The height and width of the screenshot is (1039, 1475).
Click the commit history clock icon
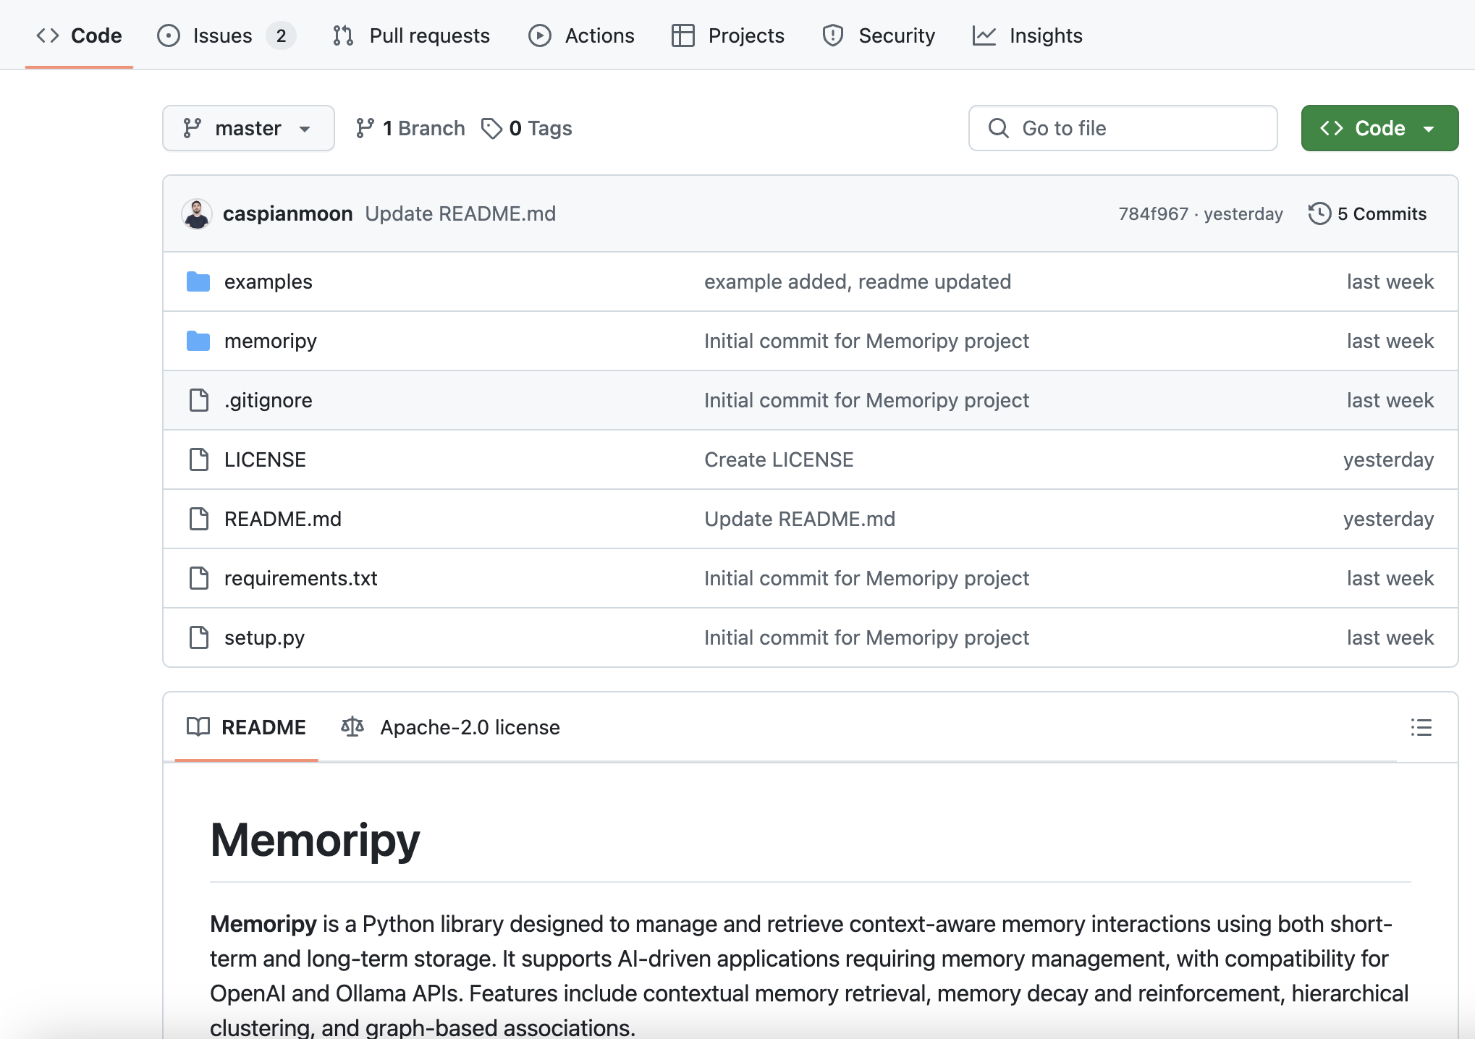click(1319, 213)
